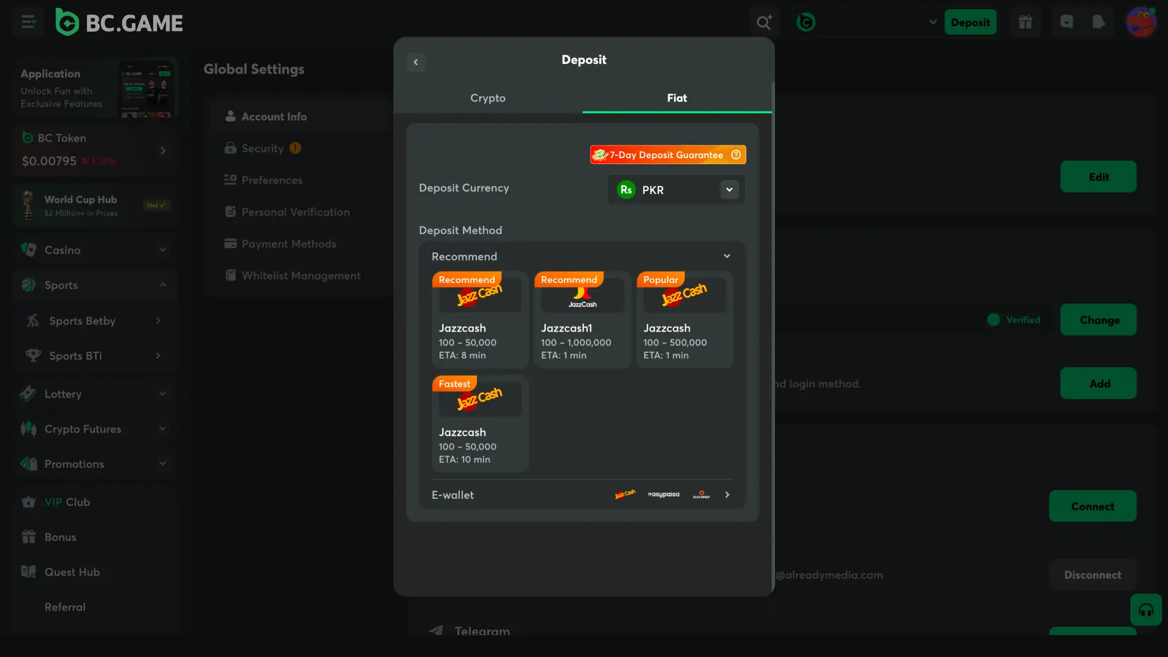Open the Application promo banner
The height and width of the screenshot is (657, 1168).
click(94, 88)
